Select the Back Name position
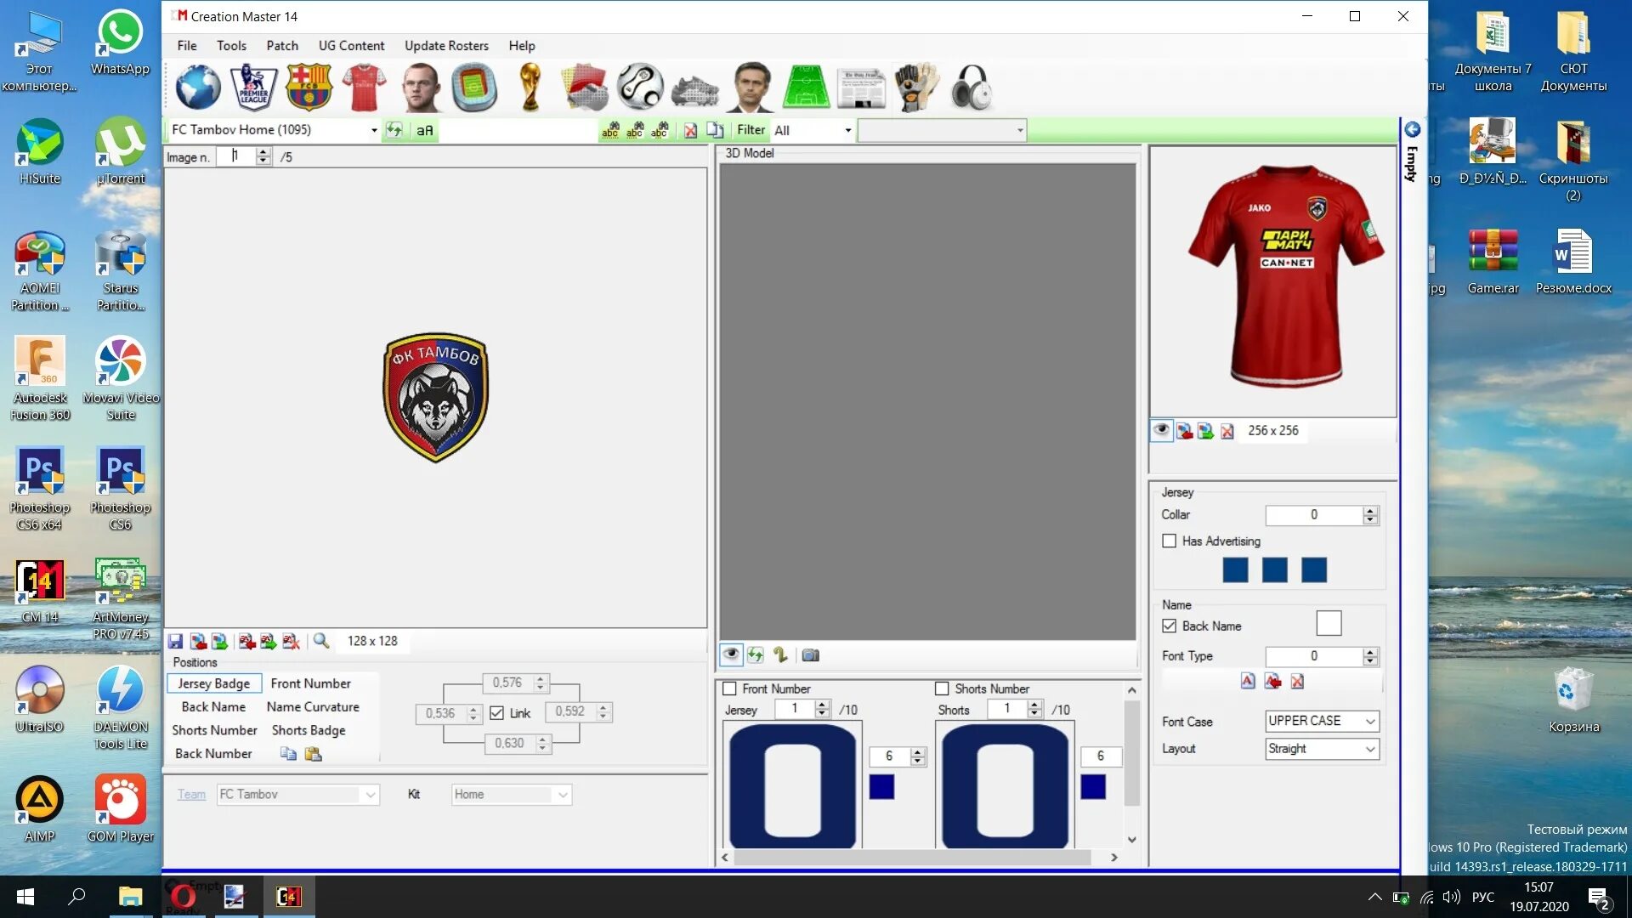 [213, 707]
